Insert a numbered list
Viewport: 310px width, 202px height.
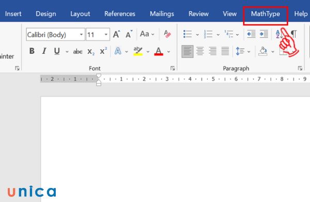[x=208, y=34]
